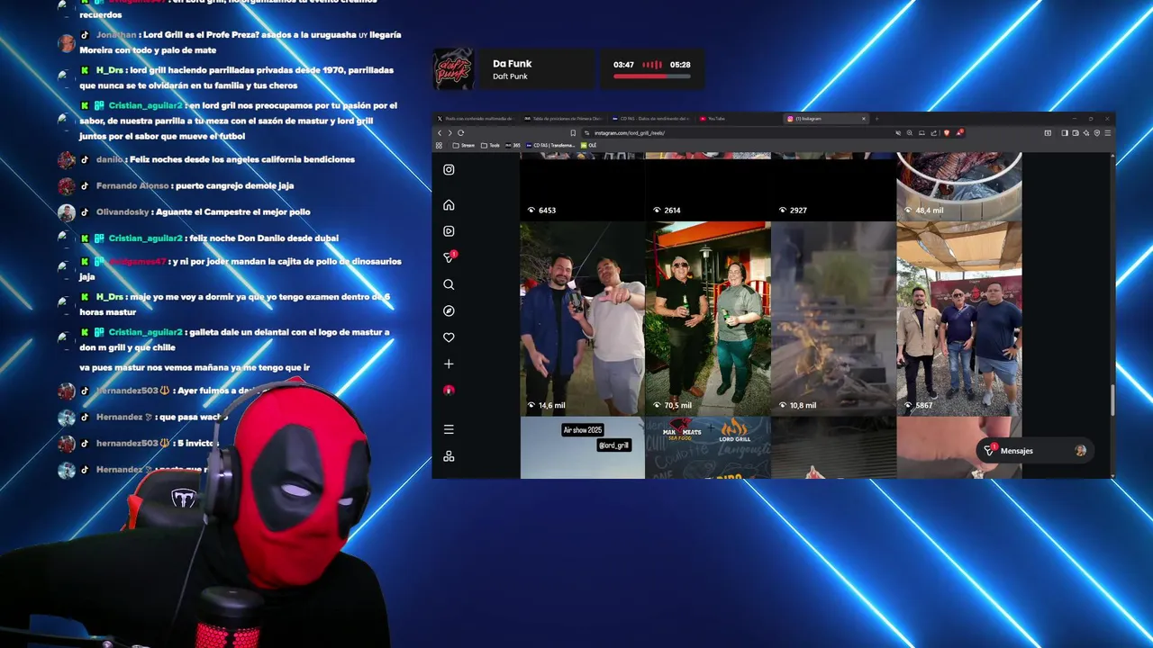This screenshot has height=648, width=1153.
Task: Open the 365 bookmark
Action: [513, 145]
